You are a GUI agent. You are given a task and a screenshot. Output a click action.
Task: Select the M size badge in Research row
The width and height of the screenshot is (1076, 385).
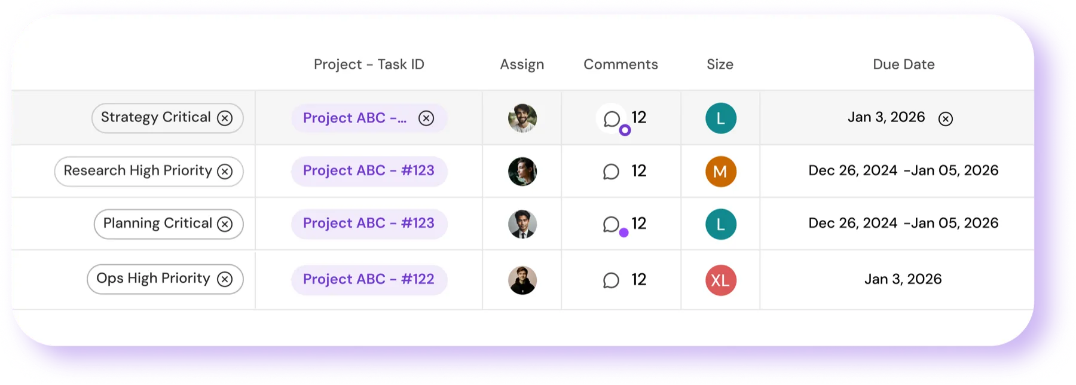(721, 172)
